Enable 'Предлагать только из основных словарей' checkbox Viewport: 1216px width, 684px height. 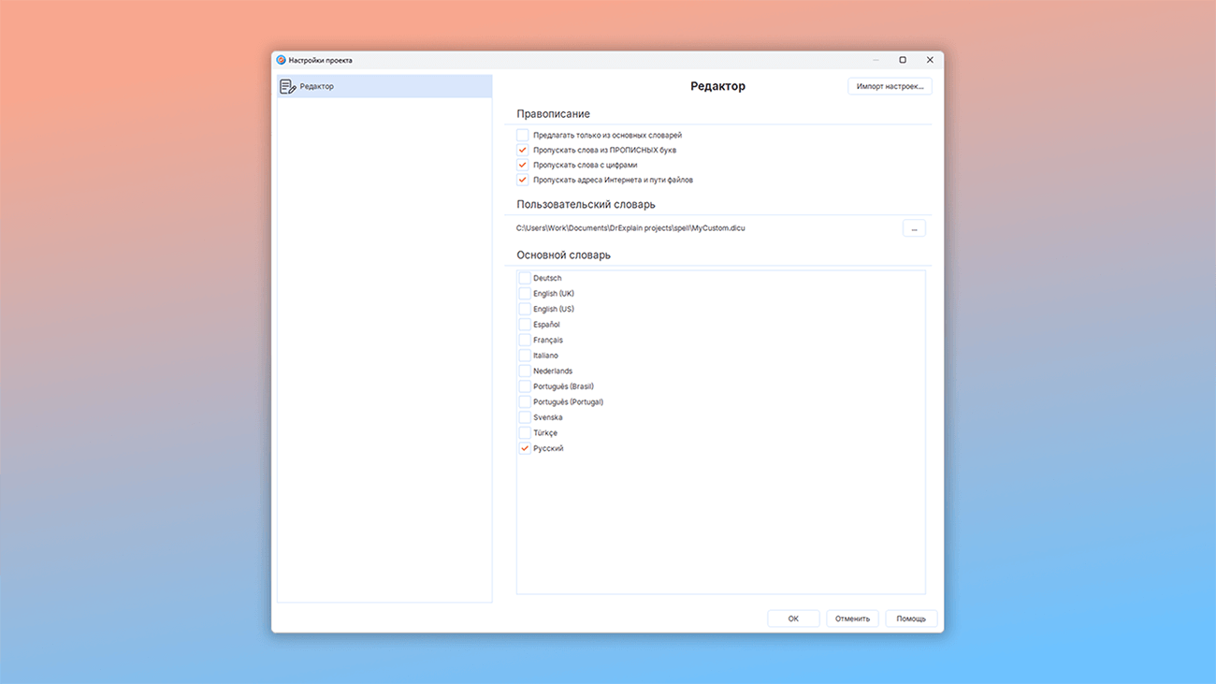523,136
